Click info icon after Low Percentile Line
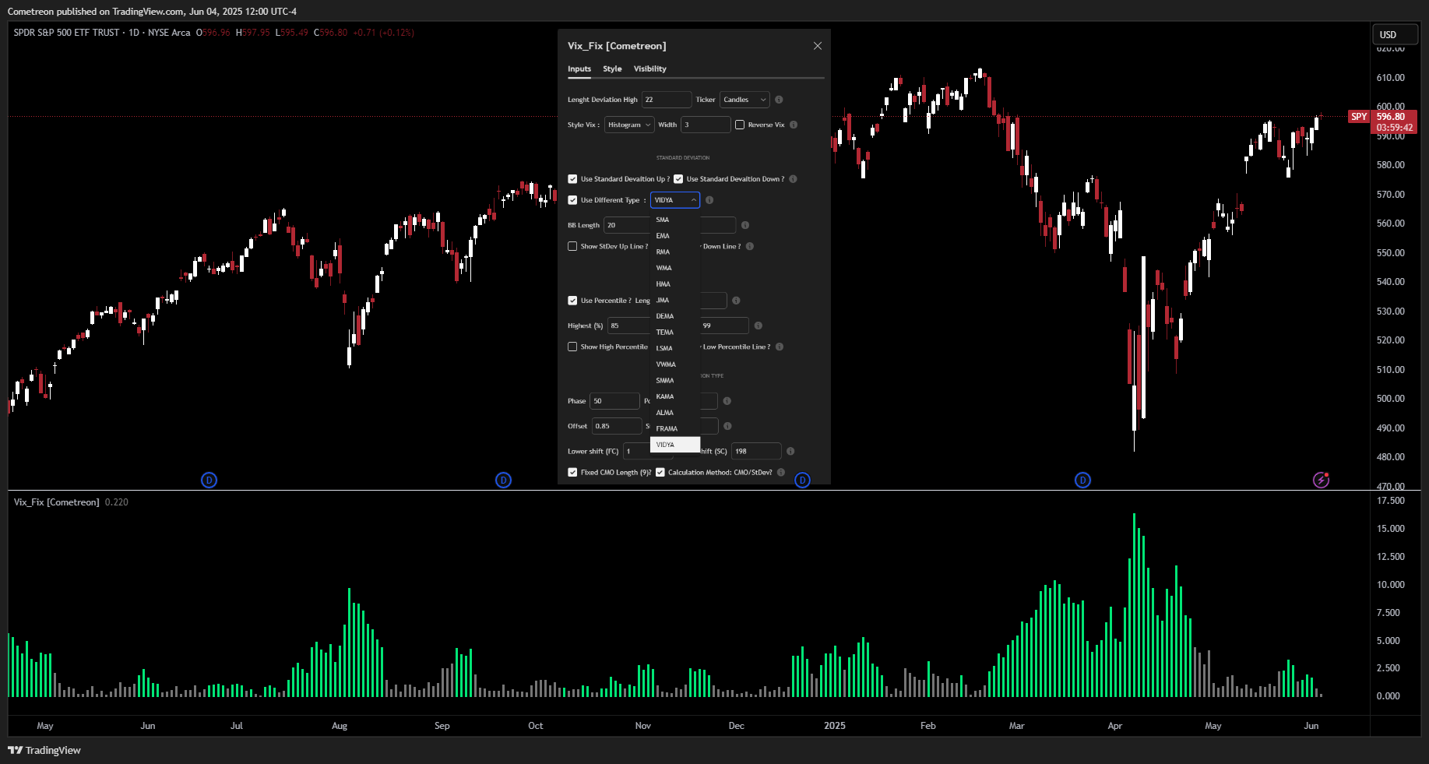Image resolution: width=1429 pixels, height=764 pixels. click(x=780, y=347)
